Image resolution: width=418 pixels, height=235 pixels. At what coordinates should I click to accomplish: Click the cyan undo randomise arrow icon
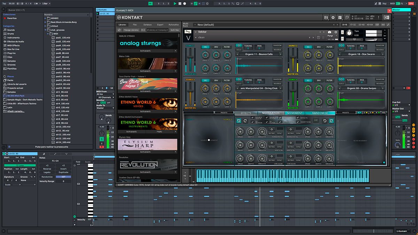pos(239,121)
